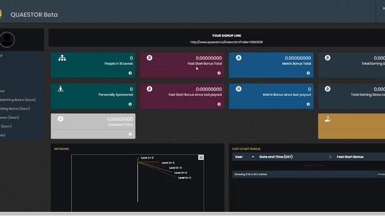
Task: Click Showing 0 to 0 of 0 entries text
Action: (251, 175)
